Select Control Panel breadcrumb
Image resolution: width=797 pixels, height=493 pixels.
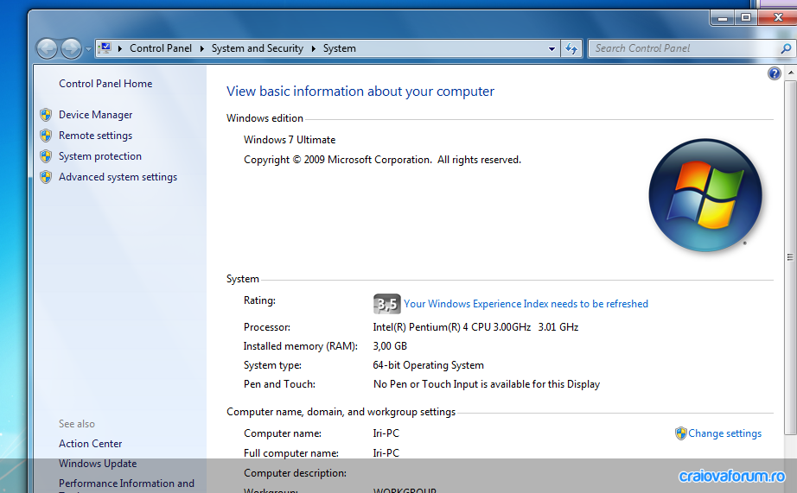pos(161,48)
